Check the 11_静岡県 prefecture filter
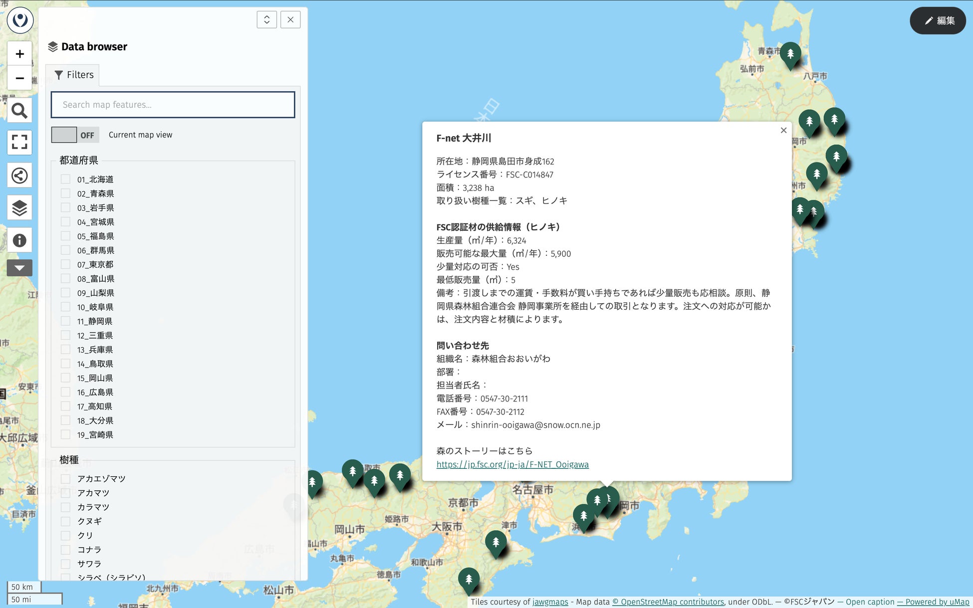Image resolution: width=973 pixels, height=608 pixels. point(65,321)
